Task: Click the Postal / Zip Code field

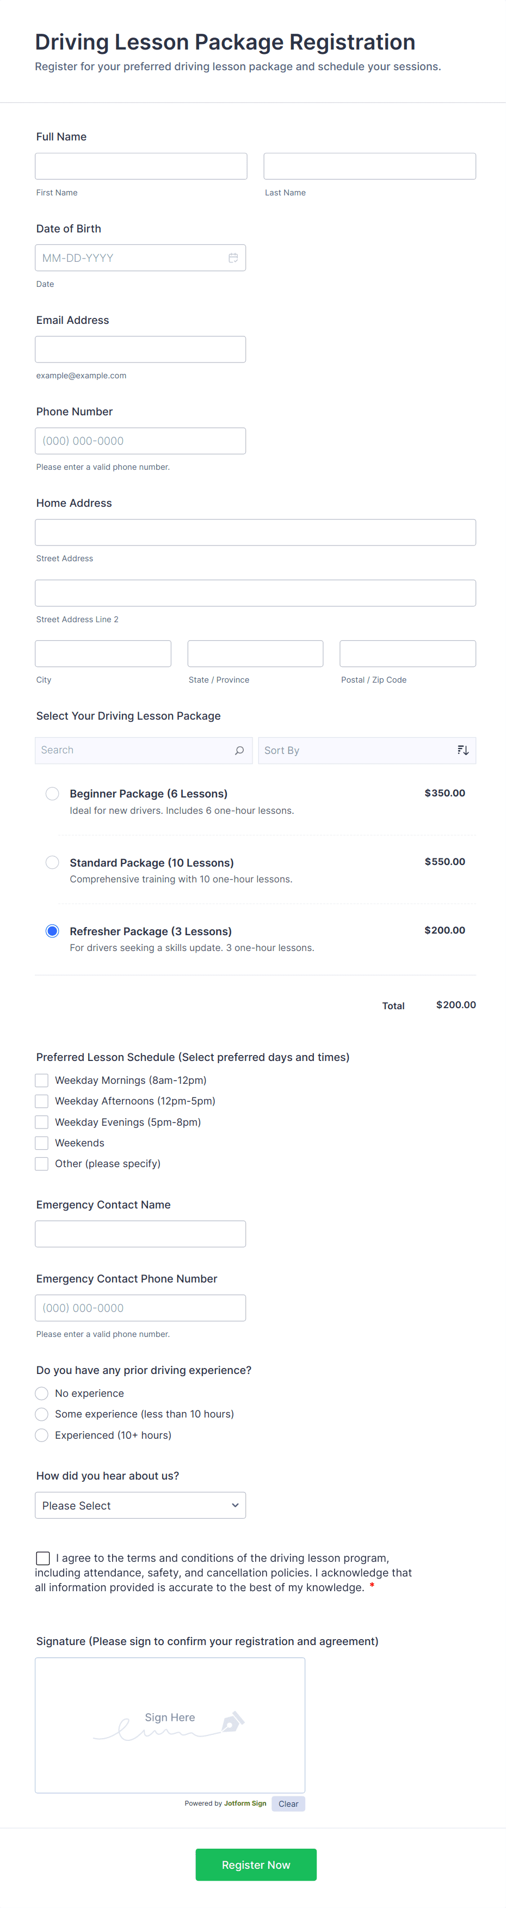Action: (408, 653)
